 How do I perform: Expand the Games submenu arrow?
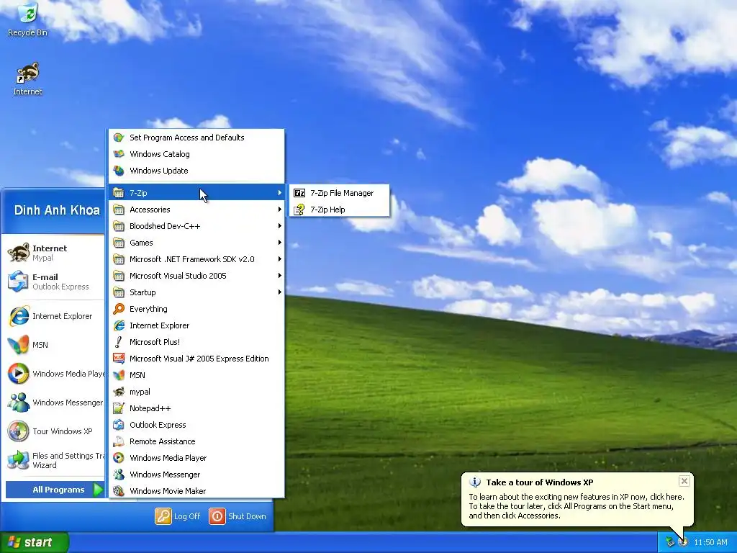280,243
